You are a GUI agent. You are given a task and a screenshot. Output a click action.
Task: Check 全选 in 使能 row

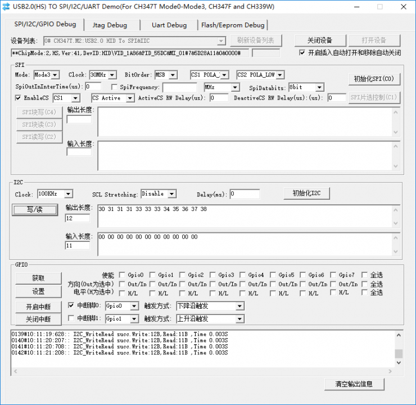tap(364, 274)
